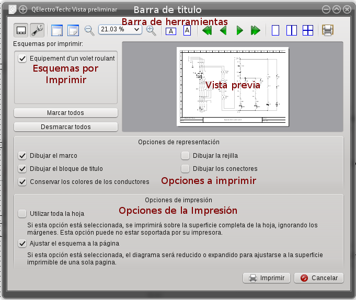Viewport: 356px width, 300px height.
Task: Go to the next page arrow
Action: [239, 30]
